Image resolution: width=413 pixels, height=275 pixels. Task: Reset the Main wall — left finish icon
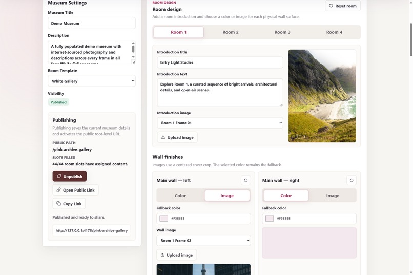[x=246, y=180]
